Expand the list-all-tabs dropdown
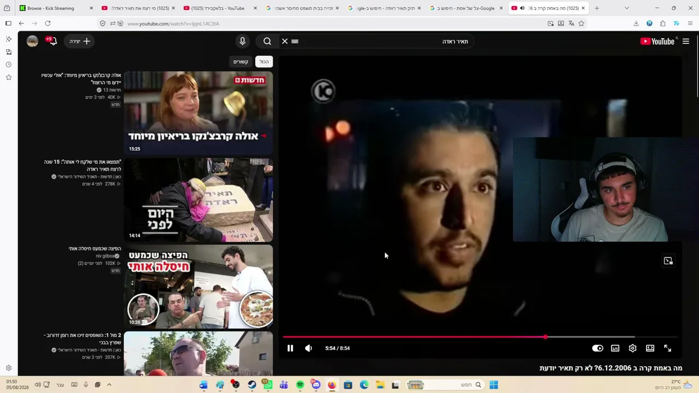Viewport: 699px width, 393px height. [x=626, y=8]
